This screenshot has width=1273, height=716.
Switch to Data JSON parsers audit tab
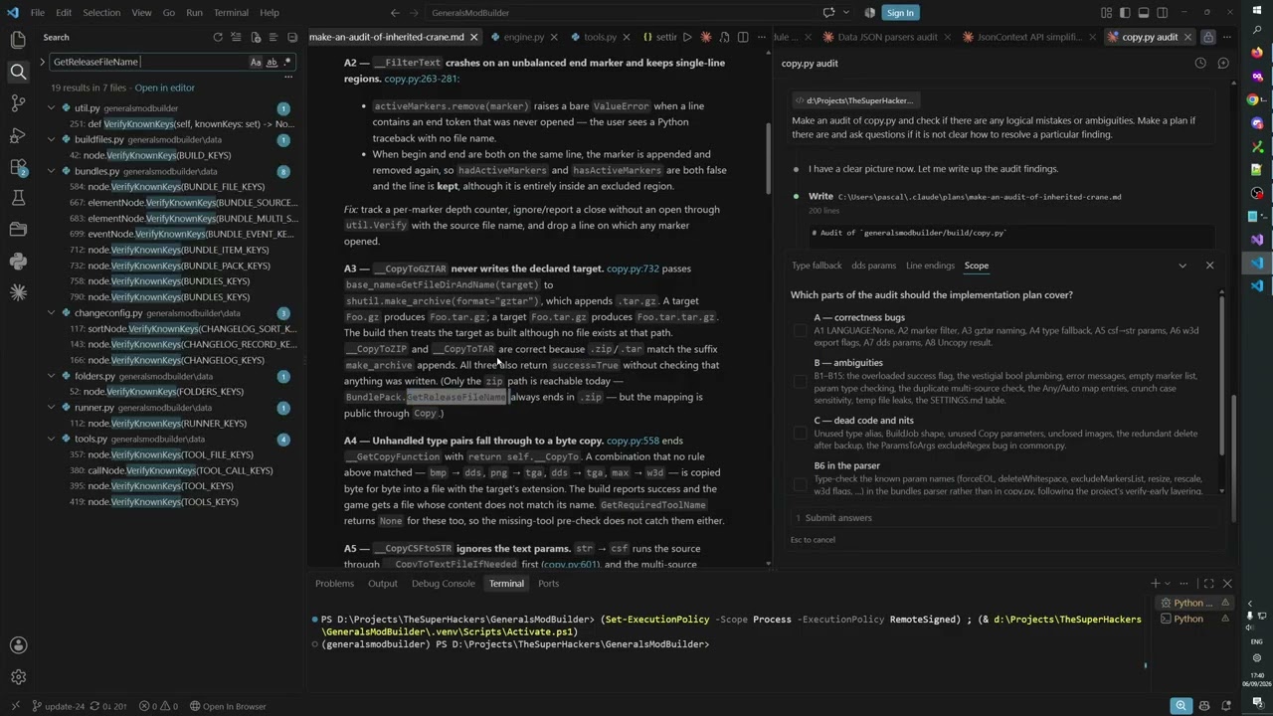886,37
